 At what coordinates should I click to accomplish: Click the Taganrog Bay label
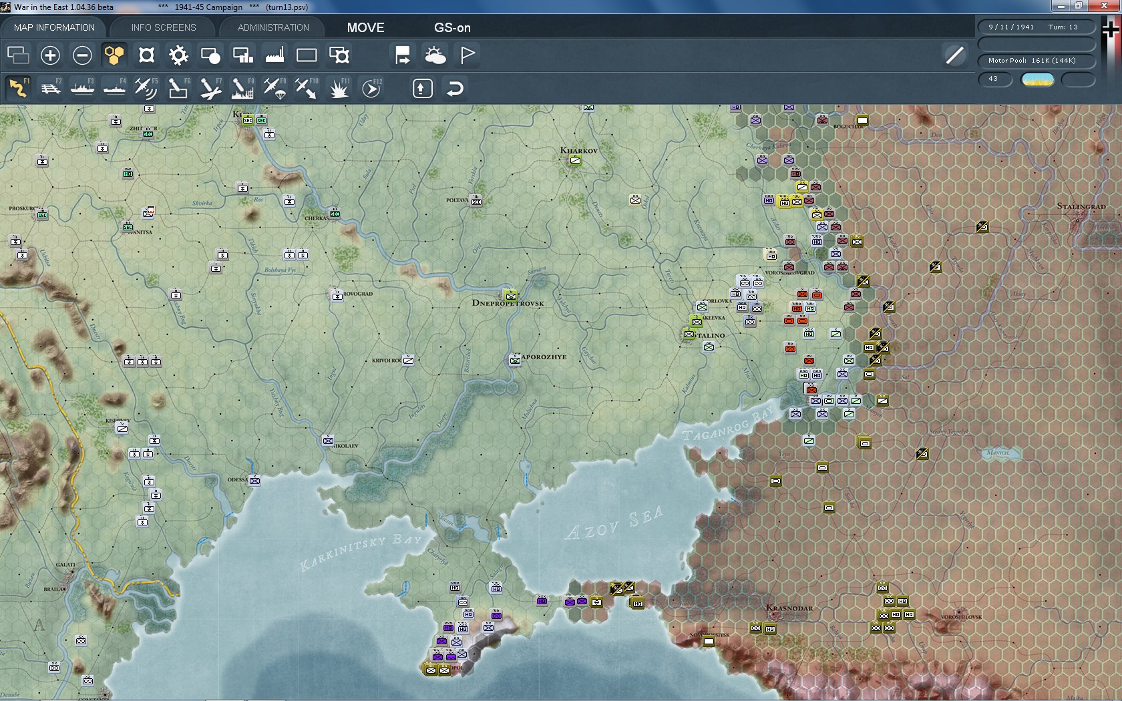pyautogui.click(x=727, y=423)
